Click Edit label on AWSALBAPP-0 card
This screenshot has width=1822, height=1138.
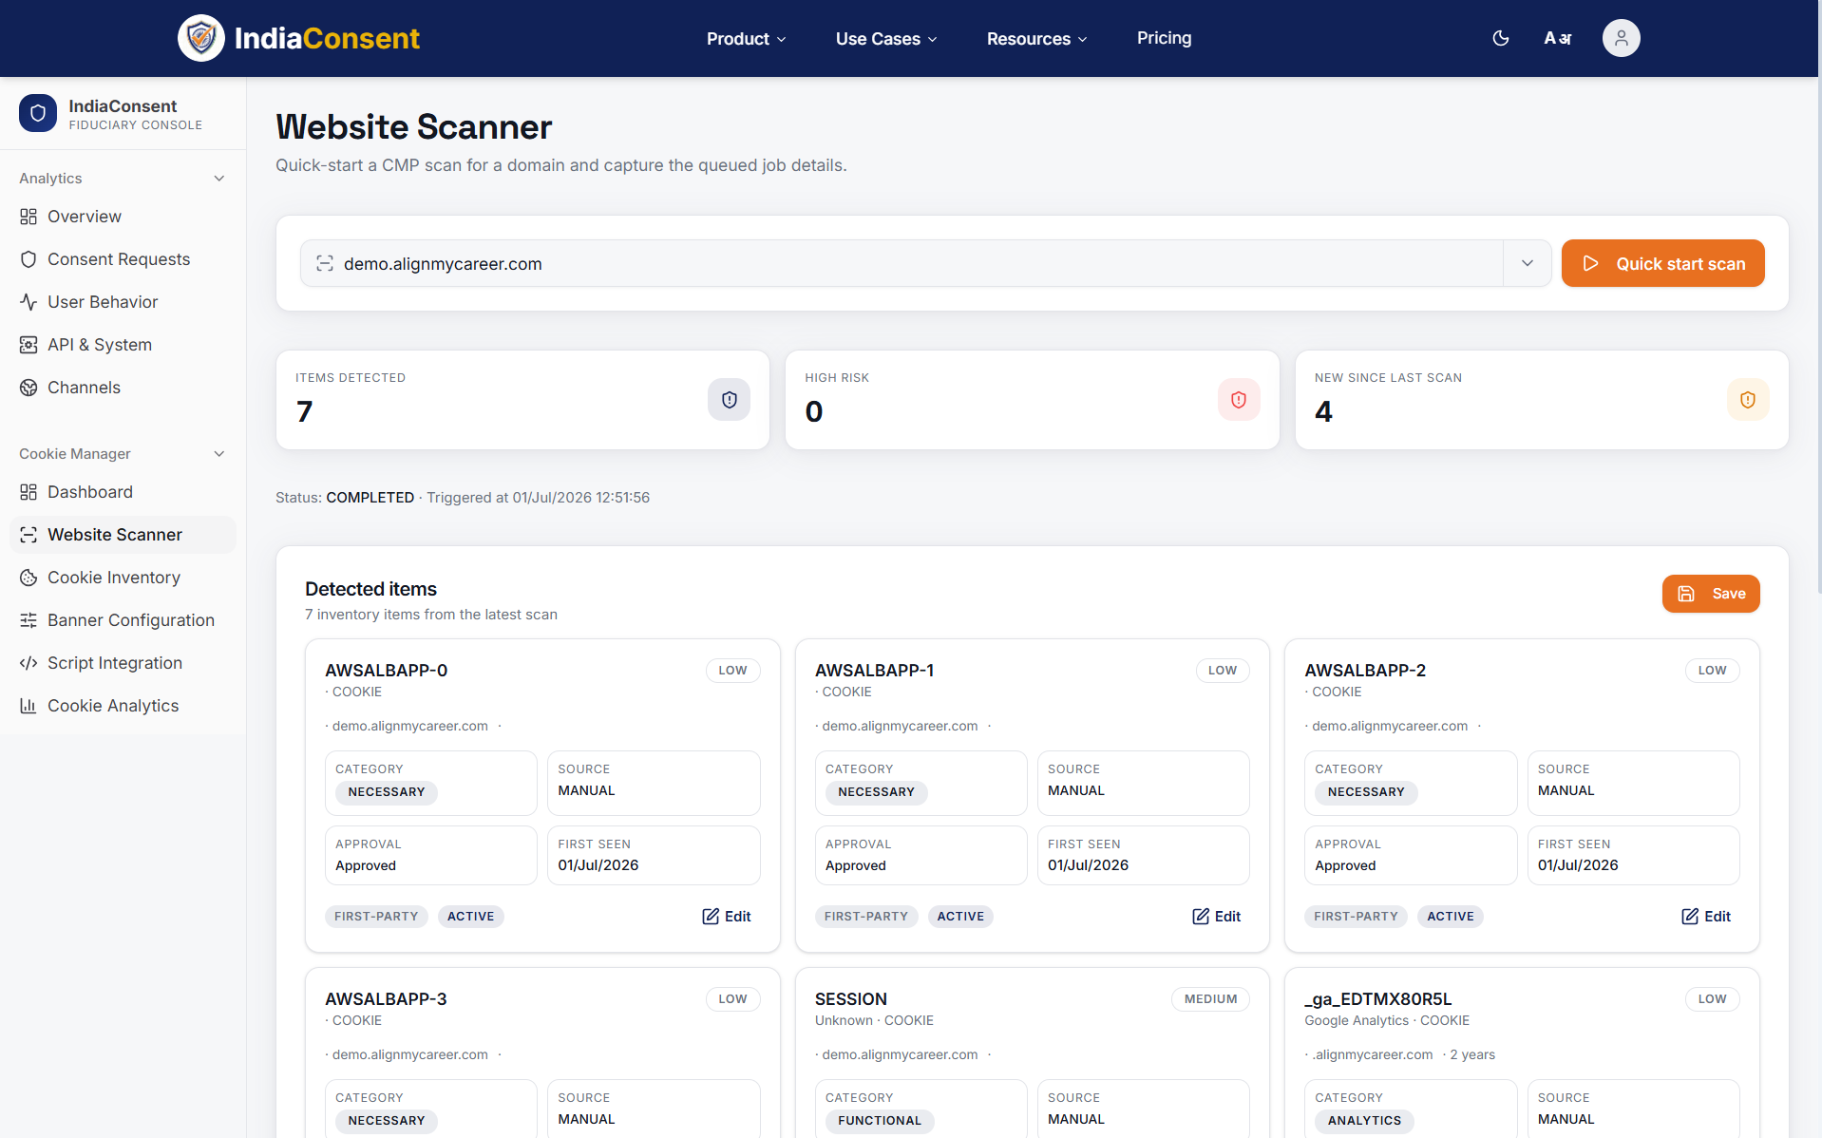[737, 917]
